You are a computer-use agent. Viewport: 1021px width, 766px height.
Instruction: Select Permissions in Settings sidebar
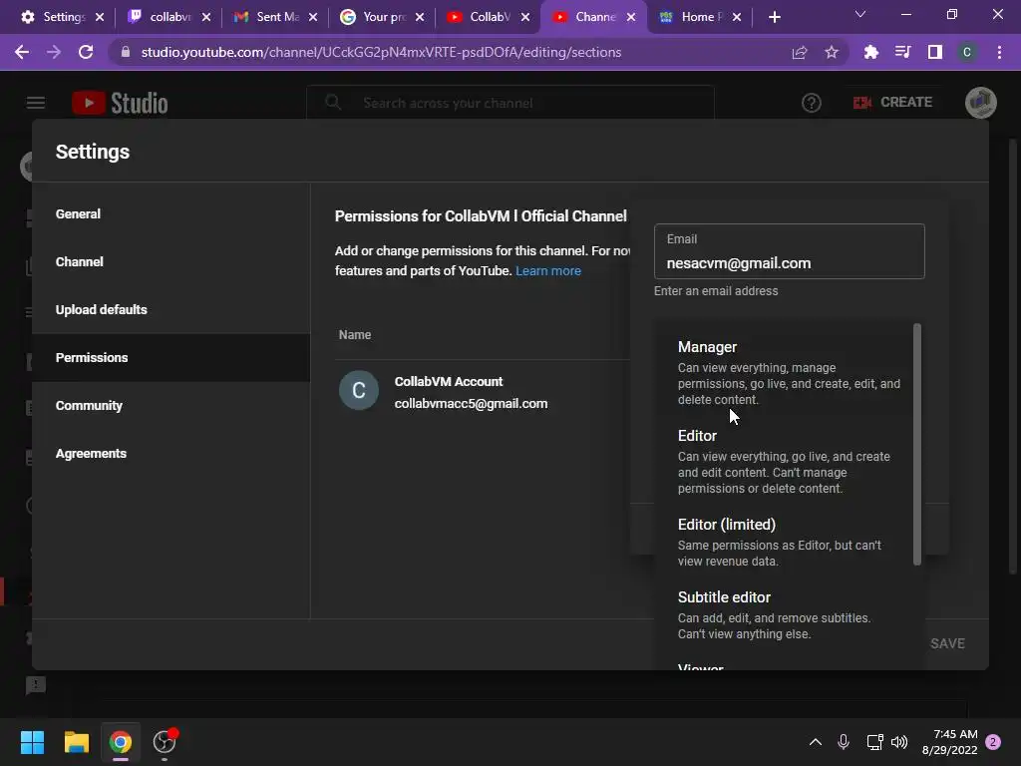click(171, 358)
